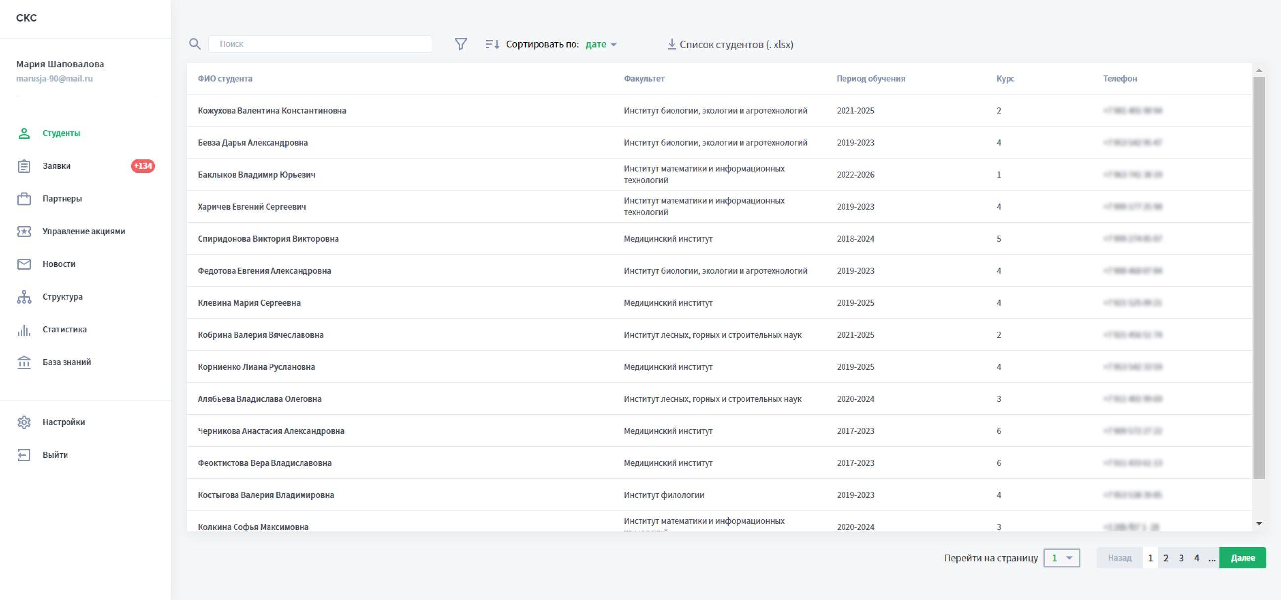1281x600 pixels.
Task: Click scrollbar down arrow in table
Action: [x=1259, y=523]
